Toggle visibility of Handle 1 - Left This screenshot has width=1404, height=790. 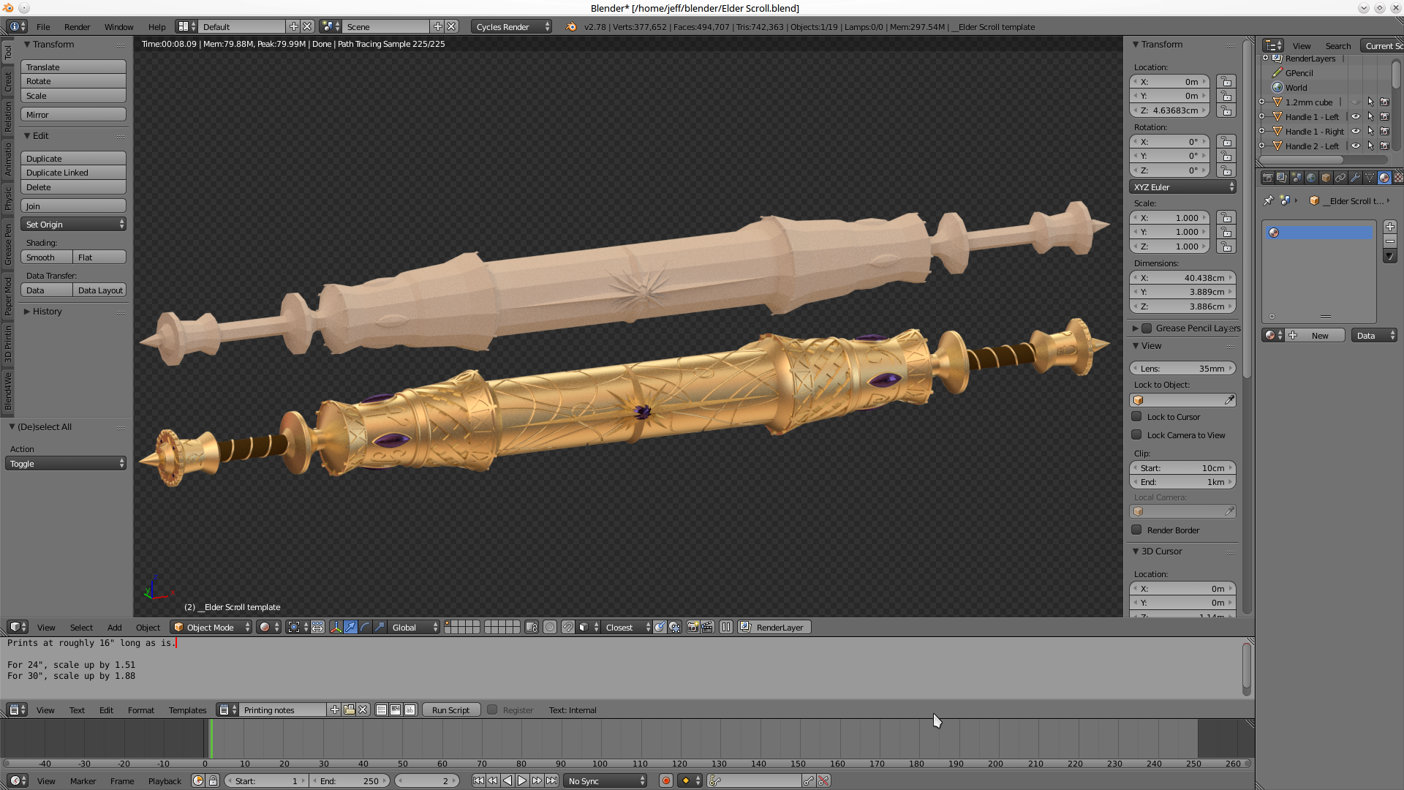pyautogui.click(x=1355, y=116)
